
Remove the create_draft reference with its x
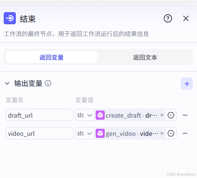tap(162, 115)
